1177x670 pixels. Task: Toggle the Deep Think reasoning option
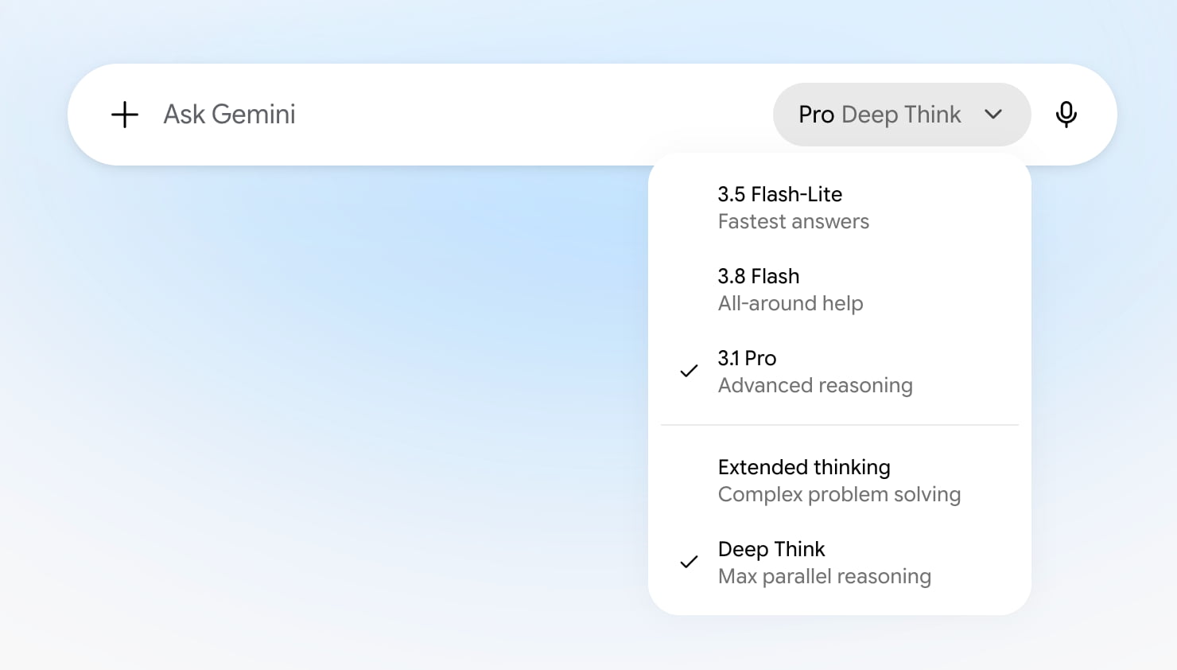coord(840,563)
